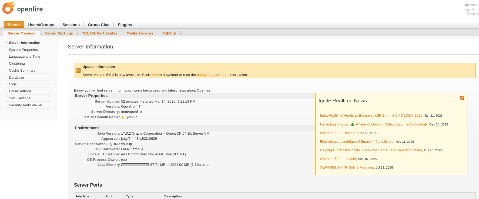
Task: Go to the Group Chat tab
Action: pyautogui.click(x=99, y=25)
